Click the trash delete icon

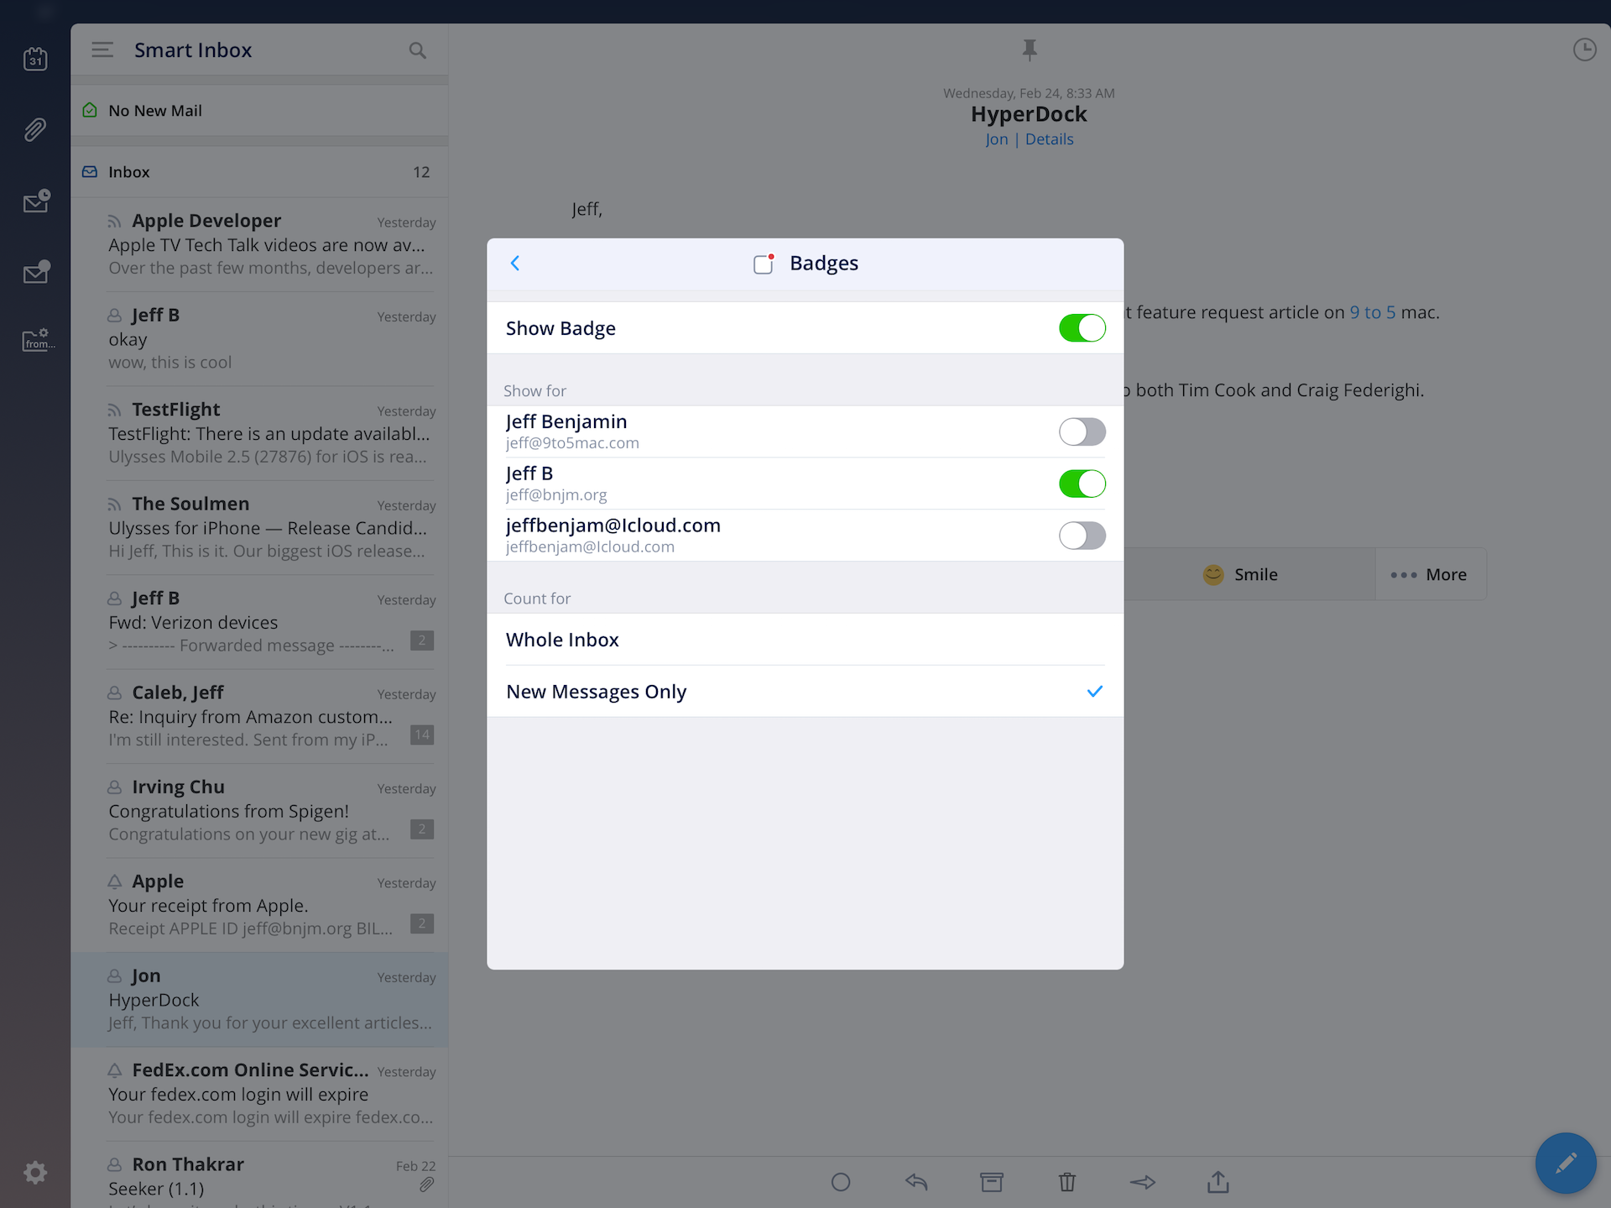pyautogui.click(x=1066, y=1182)
